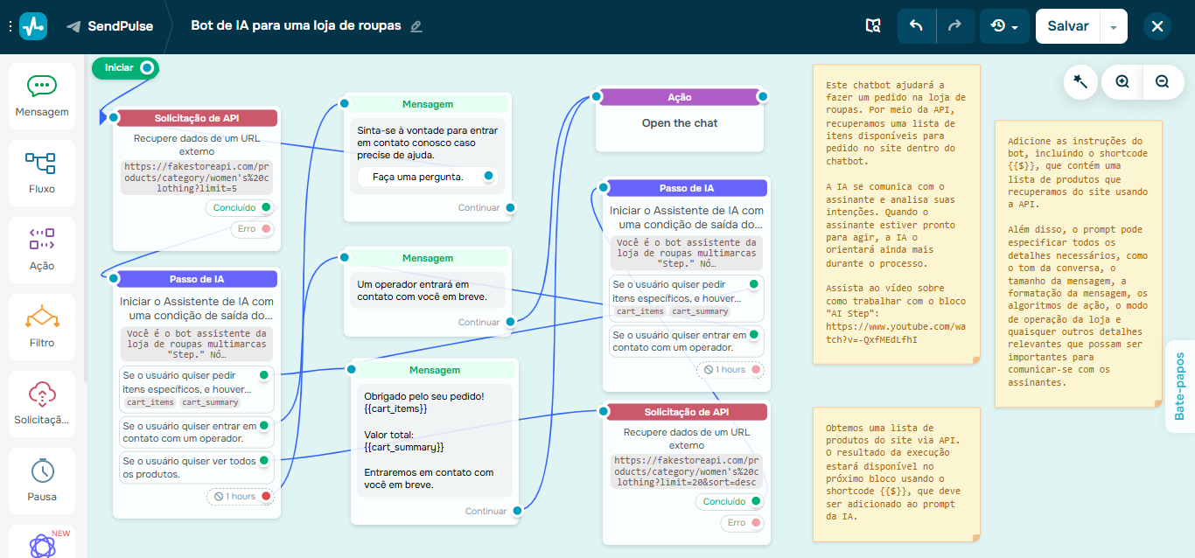Add a Pausa block from sidebar
This screenshot has width=1195, height=558.
point(42,481)
